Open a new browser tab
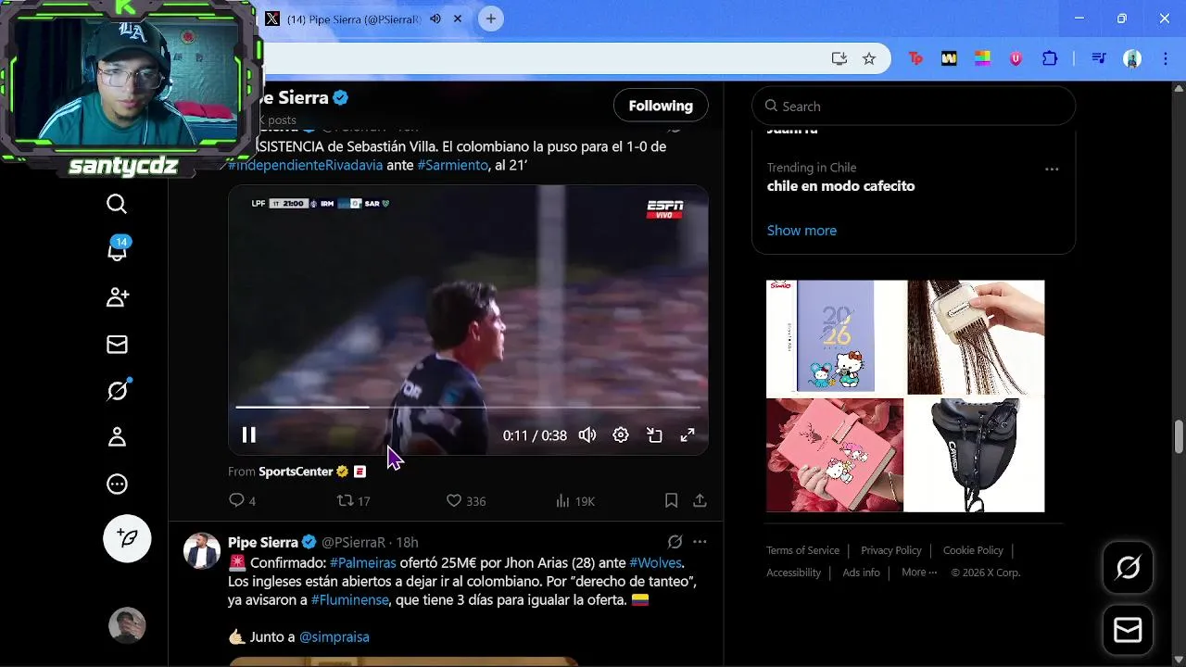This screenshot has width=1186, height=667. pos(491,19)
